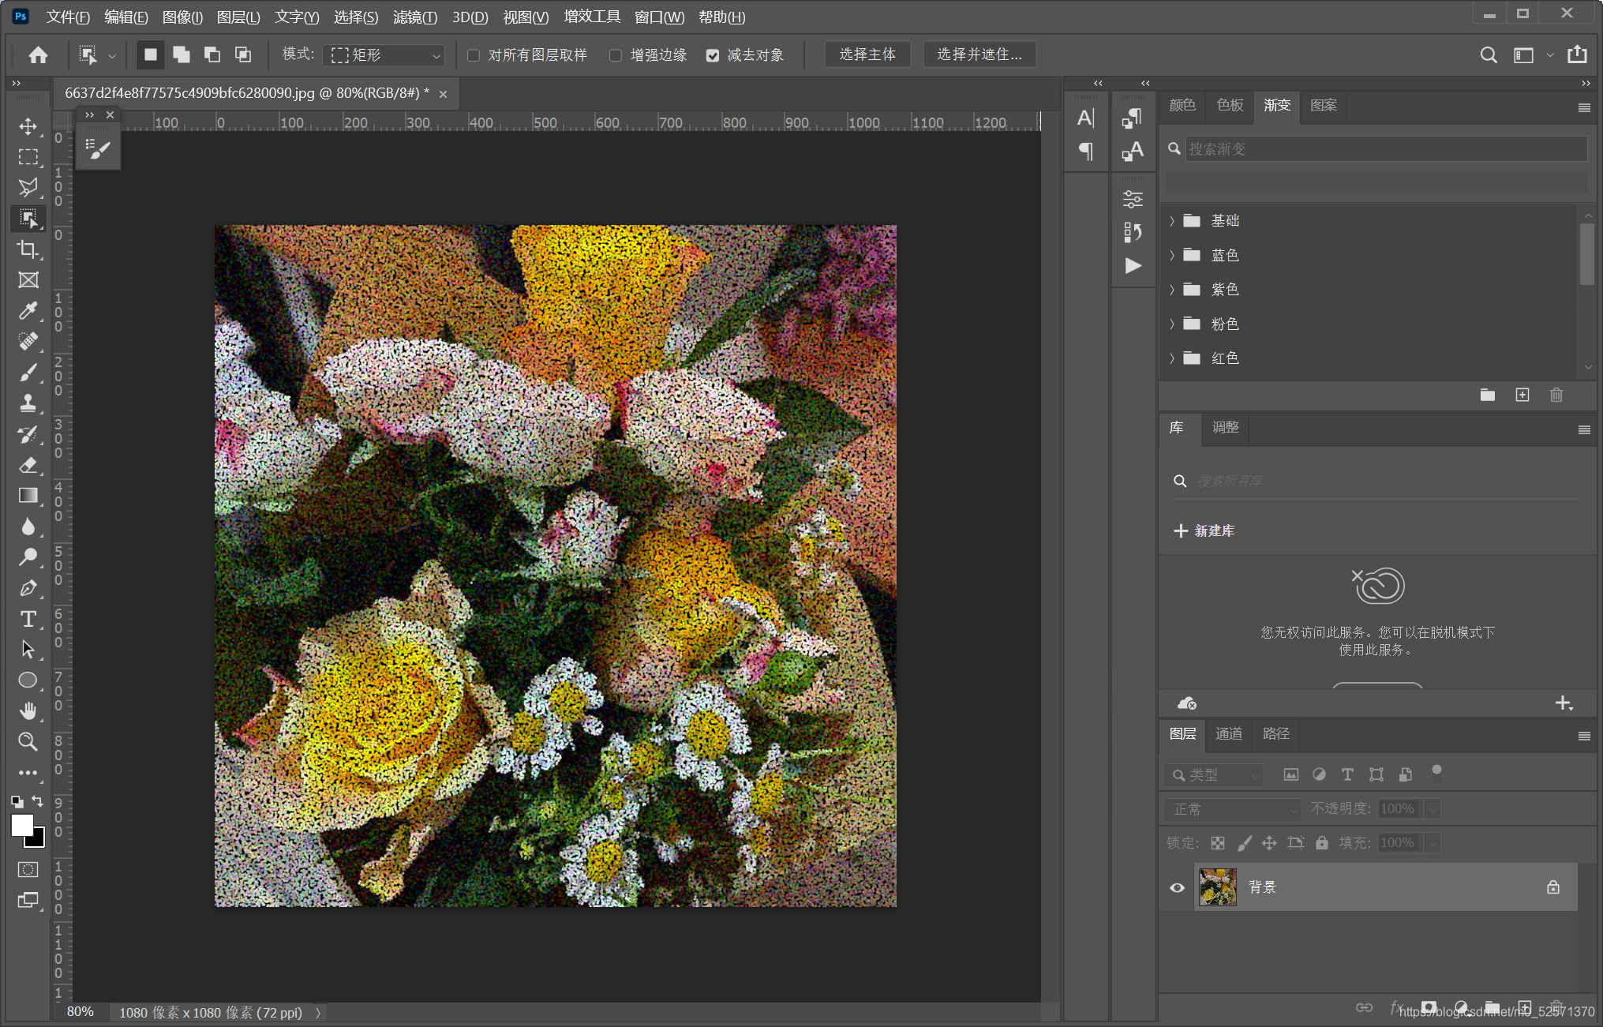Hide the 背景 layer with eye icon
This screenshot has width=1603, height=1027.
point(1177,887)
